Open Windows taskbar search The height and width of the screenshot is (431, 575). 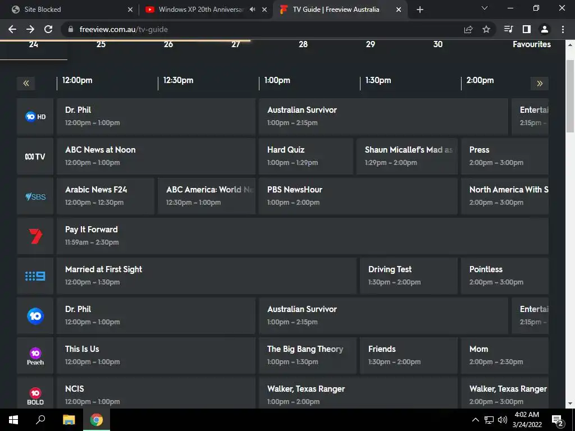(40, 420)
